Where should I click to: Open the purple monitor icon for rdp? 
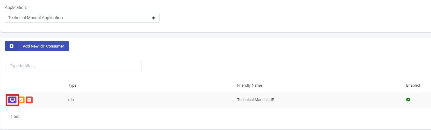pos(12,100)
